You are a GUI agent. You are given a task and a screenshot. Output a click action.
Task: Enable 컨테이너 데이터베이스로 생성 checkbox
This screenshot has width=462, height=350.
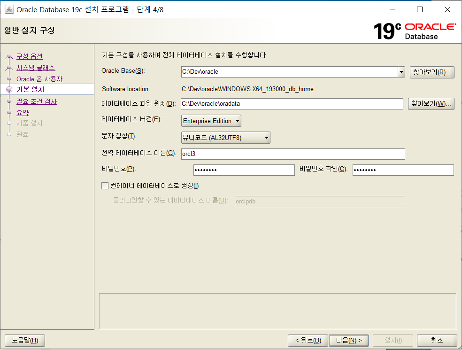click(105, 186)
